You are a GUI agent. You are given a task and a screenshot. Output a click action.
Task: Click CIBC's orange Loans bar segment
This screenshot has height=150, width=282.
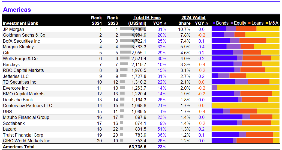[255, 140]
